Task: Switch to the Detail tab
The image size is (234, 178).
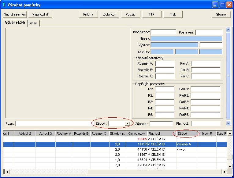Action: (33, 23)
